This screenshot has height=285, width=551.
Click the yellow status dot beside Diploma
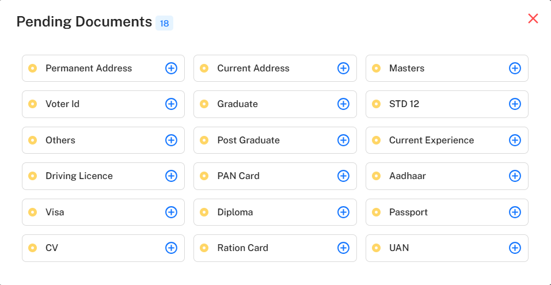204,212
